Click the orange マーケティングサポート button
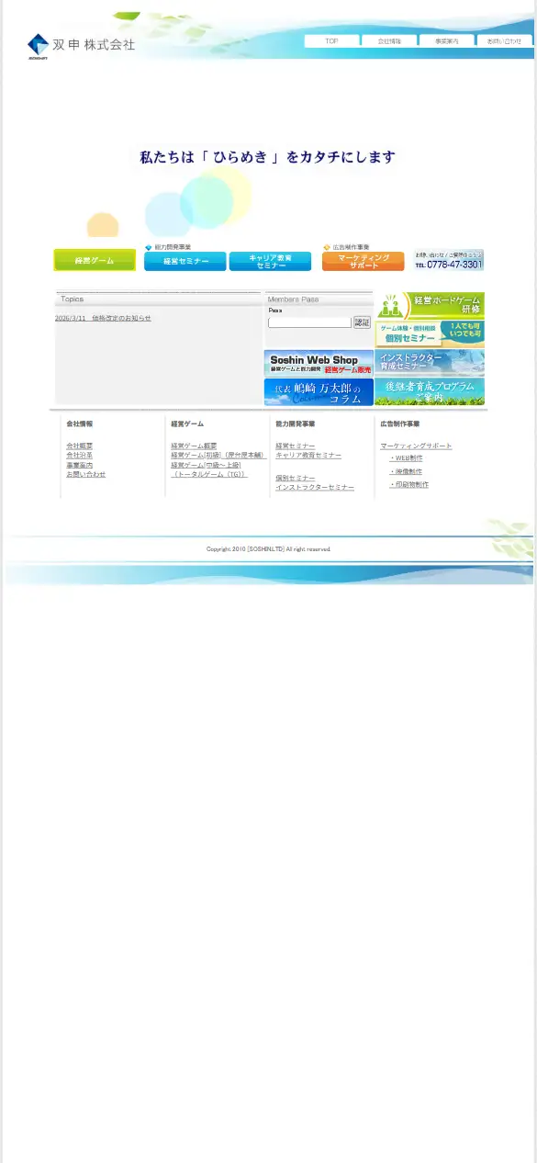The image size is (537, 1163). click(364, 261)
